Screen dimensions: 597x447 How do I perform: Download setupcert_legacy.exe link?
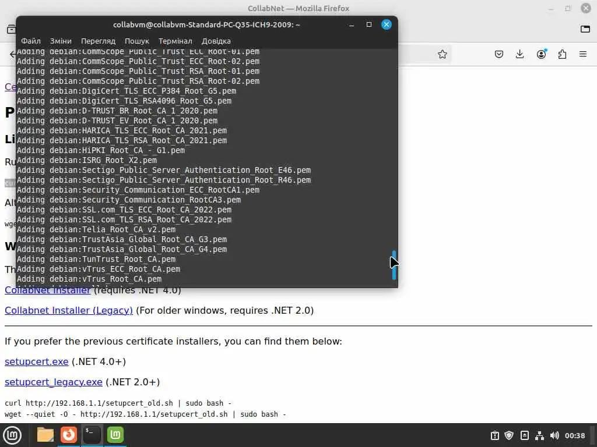click(53, 382)
